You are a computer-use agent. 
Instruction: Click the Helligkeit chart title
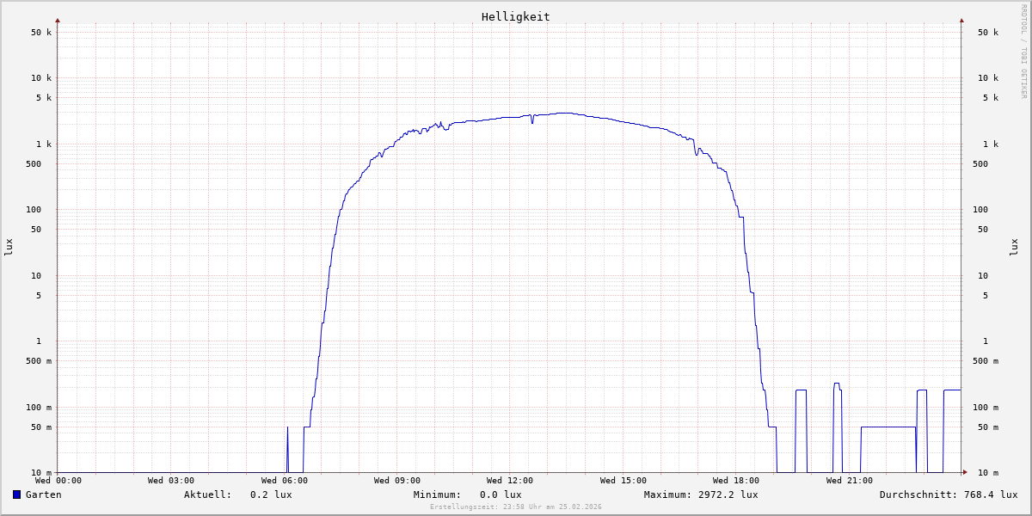(515, 16)
